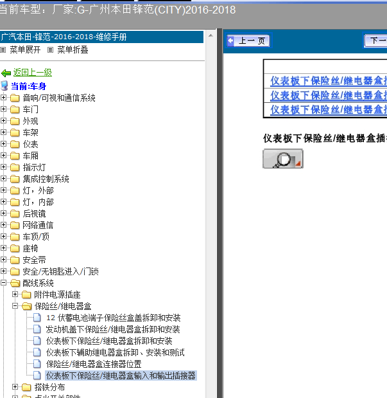Click the 车架 folder icon
The width and height of the screenshot is (387, 398).
click(x=15, y=132)
